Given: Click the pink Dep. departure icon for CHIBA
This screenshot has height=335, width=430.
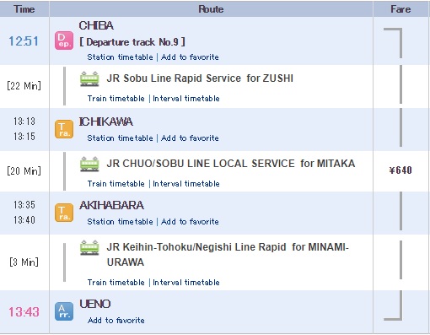Looking at the screenshot, I should point(64,41).
